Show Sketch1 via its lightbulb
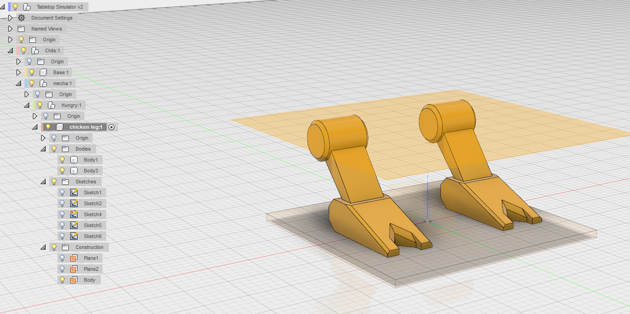This screenshot has height=314, width=630. pos(62,192)
